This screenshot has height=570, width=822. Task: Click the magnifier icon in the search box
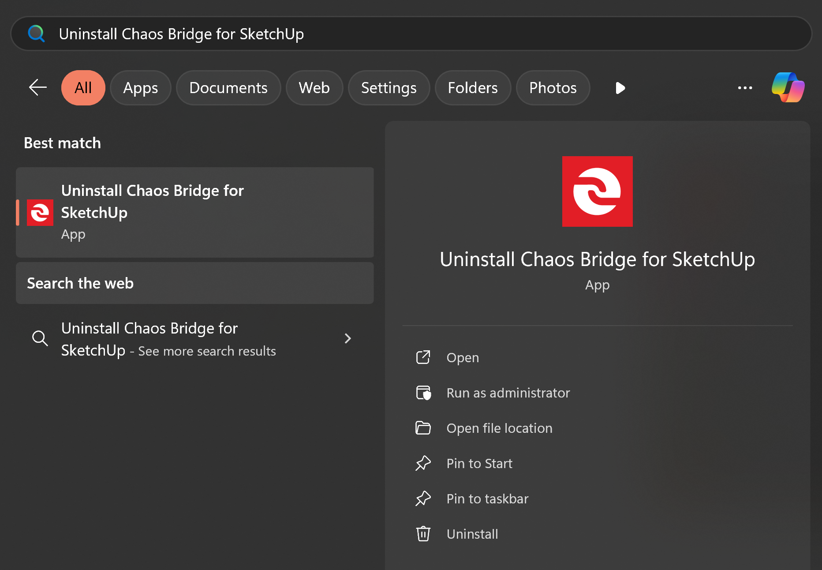coord(36,34)
